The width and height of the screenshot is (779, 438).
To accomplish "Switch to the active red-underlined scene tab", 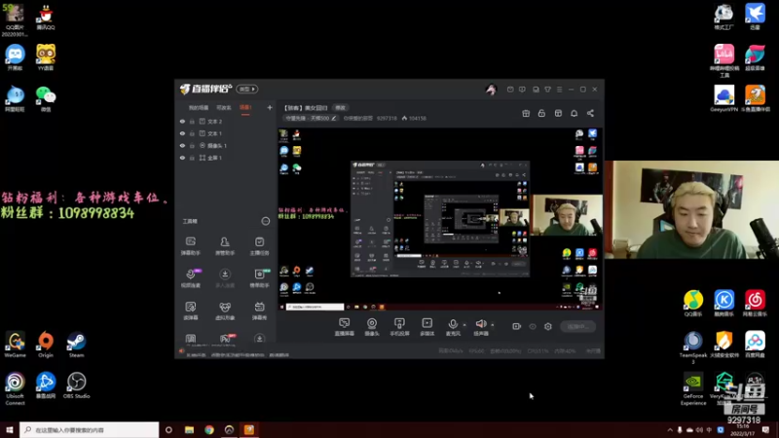I will (x=245, y=108).
